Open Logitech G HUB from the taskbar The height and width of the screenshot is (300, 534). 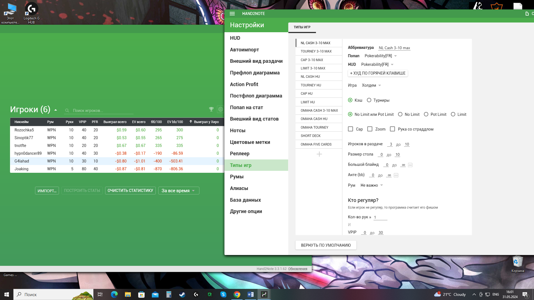click(x=196, y=294)
